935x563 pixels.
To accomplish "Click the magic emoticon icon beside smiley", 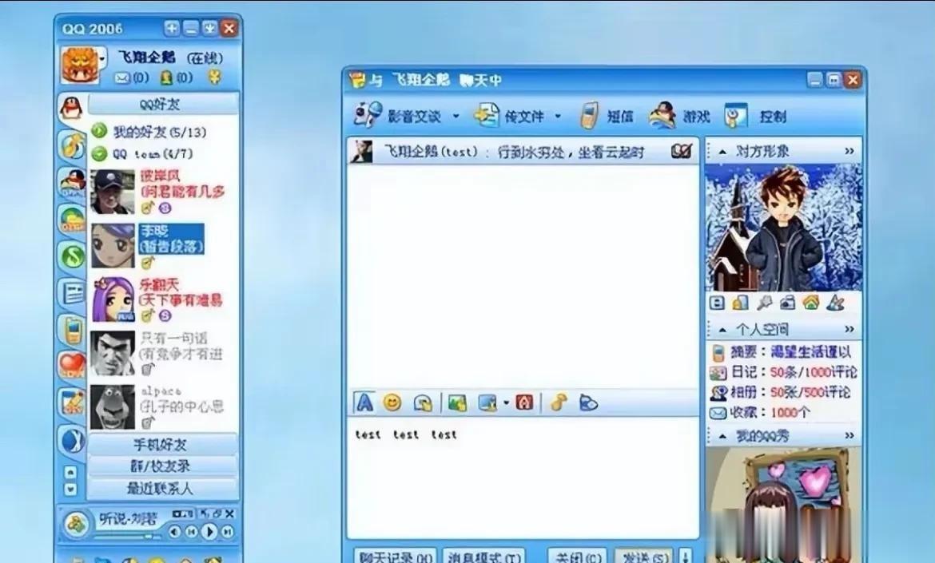I will pos(423,403).
